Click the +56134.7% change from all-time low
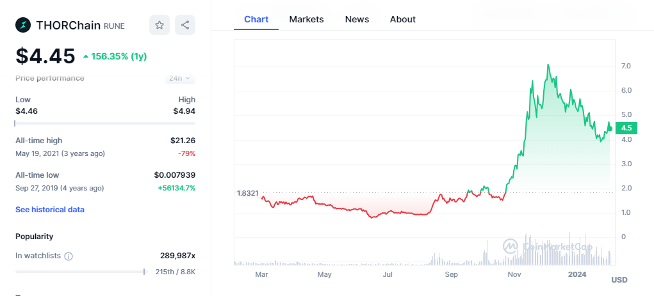Viewport: 654px width, 296px height. [x=176, y=188]
